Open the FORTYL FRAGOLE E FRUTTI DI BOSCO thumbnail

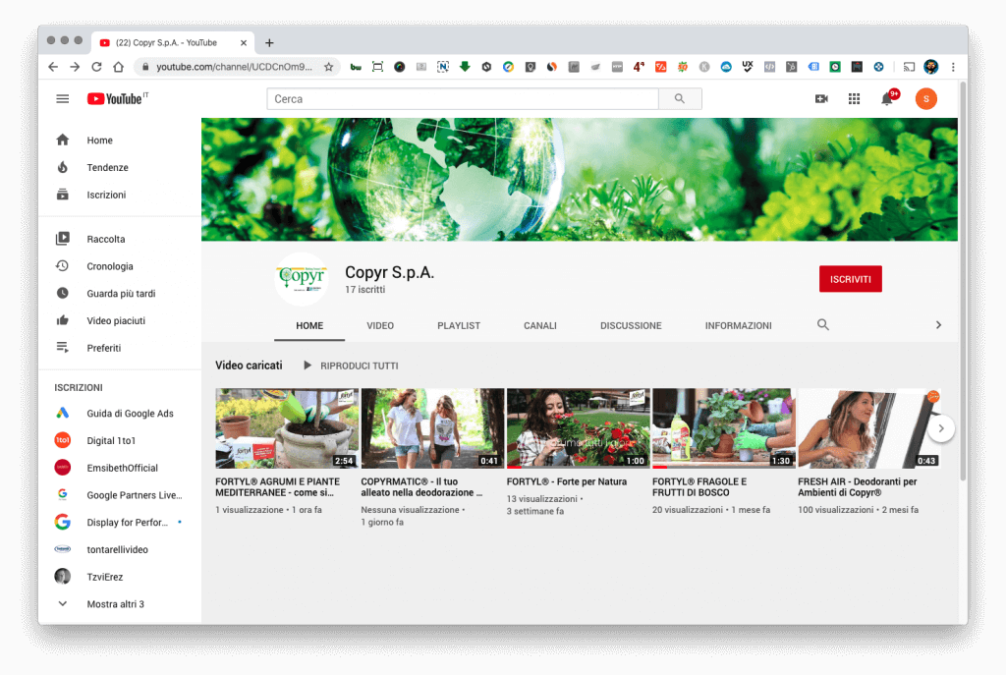(x=723, y=428)
